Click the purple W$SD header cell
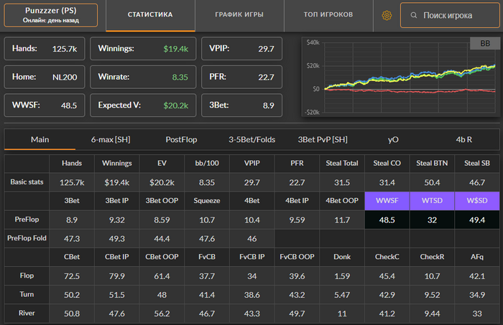Screen dimensions: 503x325 tap(477, 201)
